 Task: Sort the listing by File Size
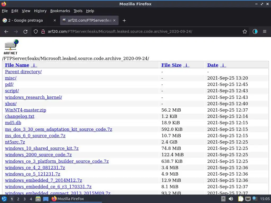pos(171,65)
